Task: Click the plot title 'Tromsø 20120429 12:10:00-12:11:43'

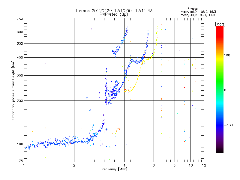Action: coord(114,10)
